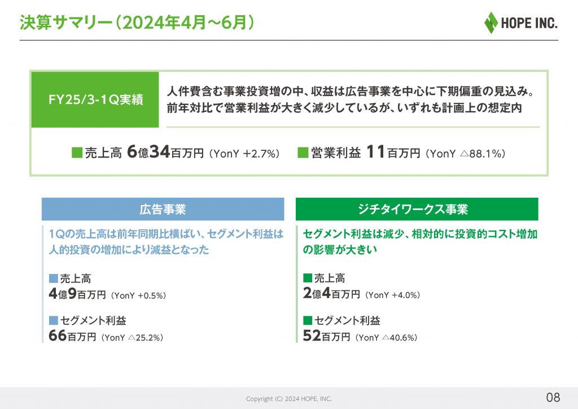578x409 pixels.
Task: Click the 2億4百万円 sales value
Action: tap(331, 294)
